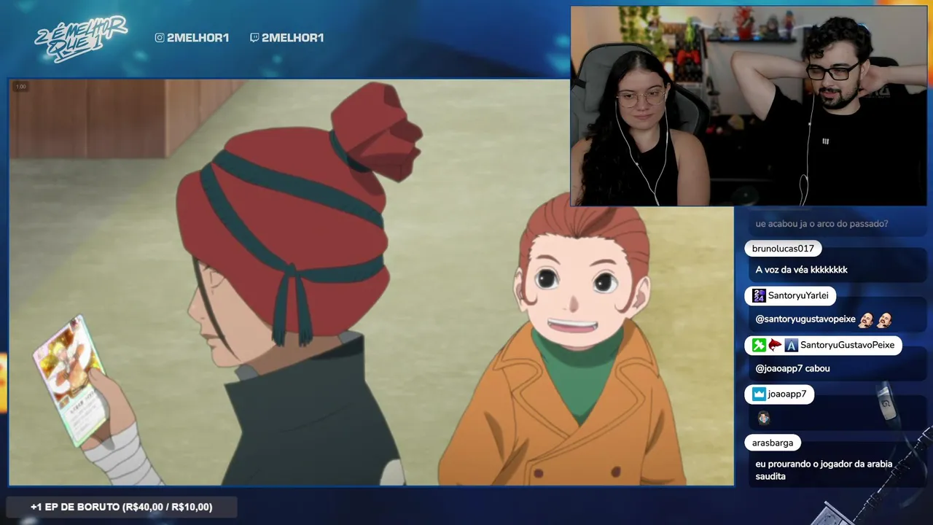Click the green moderator badge beside SantoryuGustavoPeixe
Image resolution: width=933 pixels, height=525 pixels.
click(759, 346)
